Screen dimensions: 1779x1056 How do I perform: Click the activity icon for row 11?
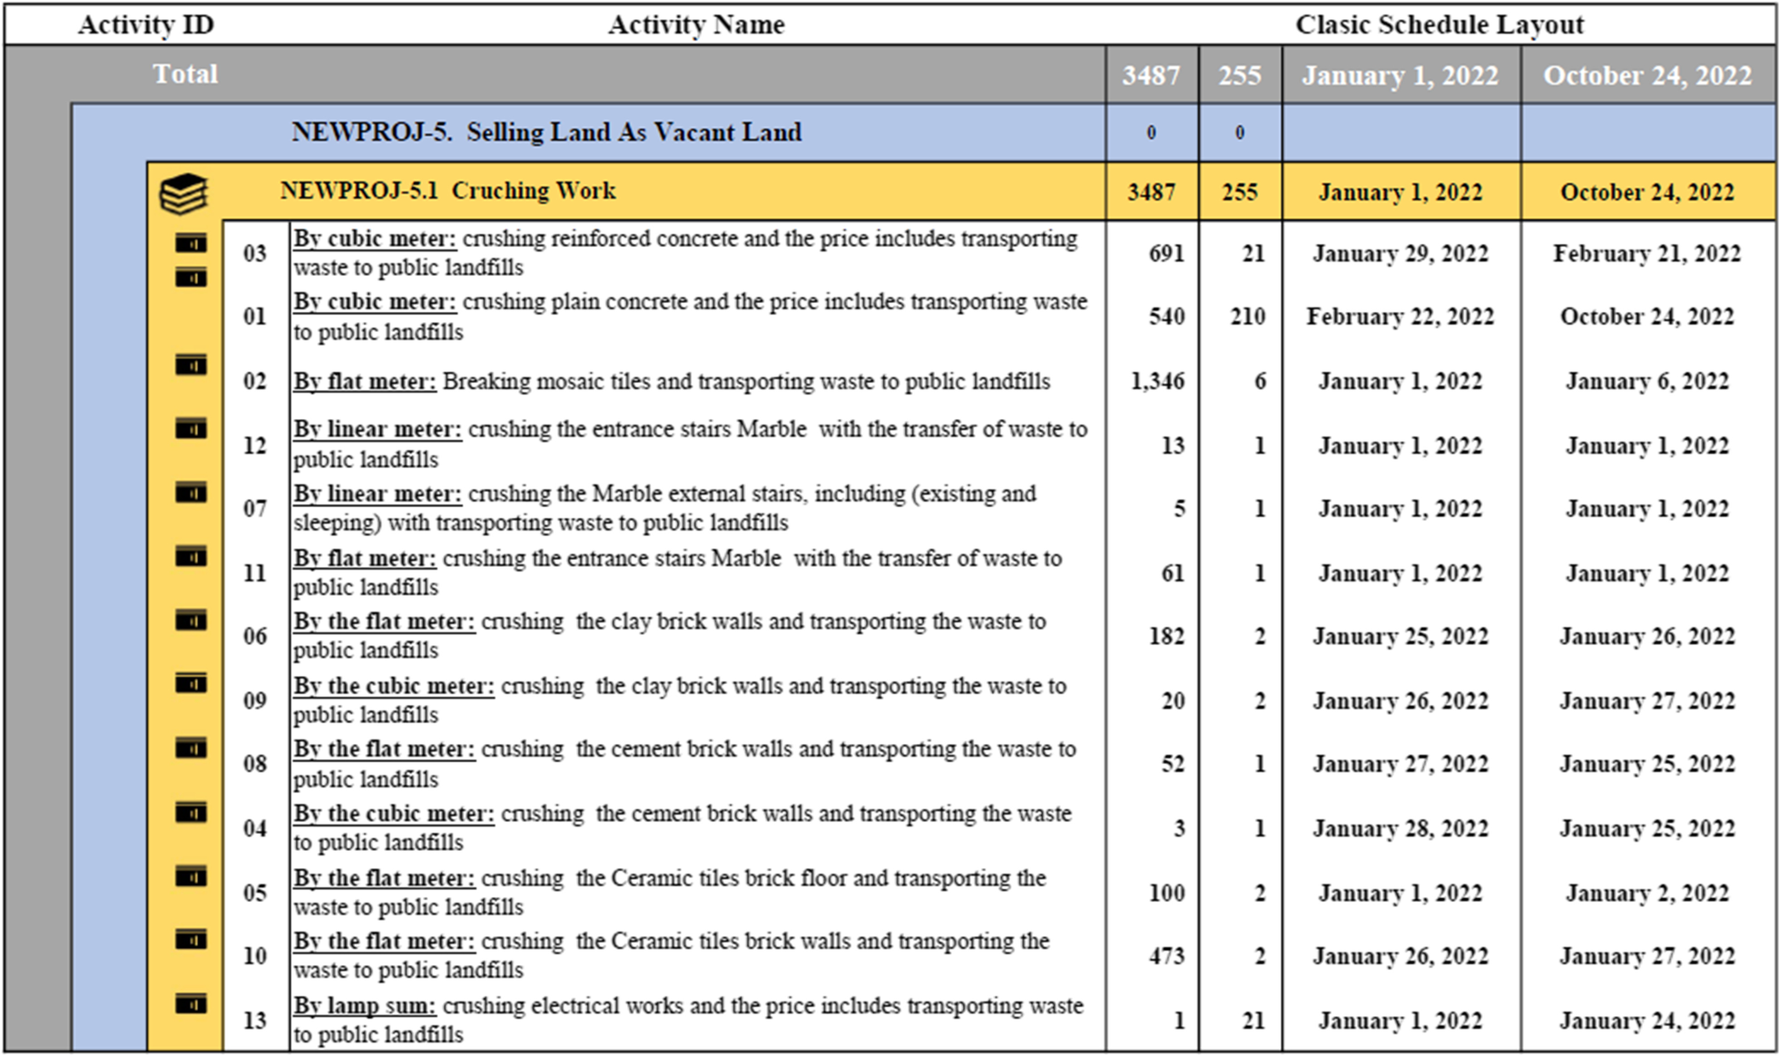coord(191,557)
